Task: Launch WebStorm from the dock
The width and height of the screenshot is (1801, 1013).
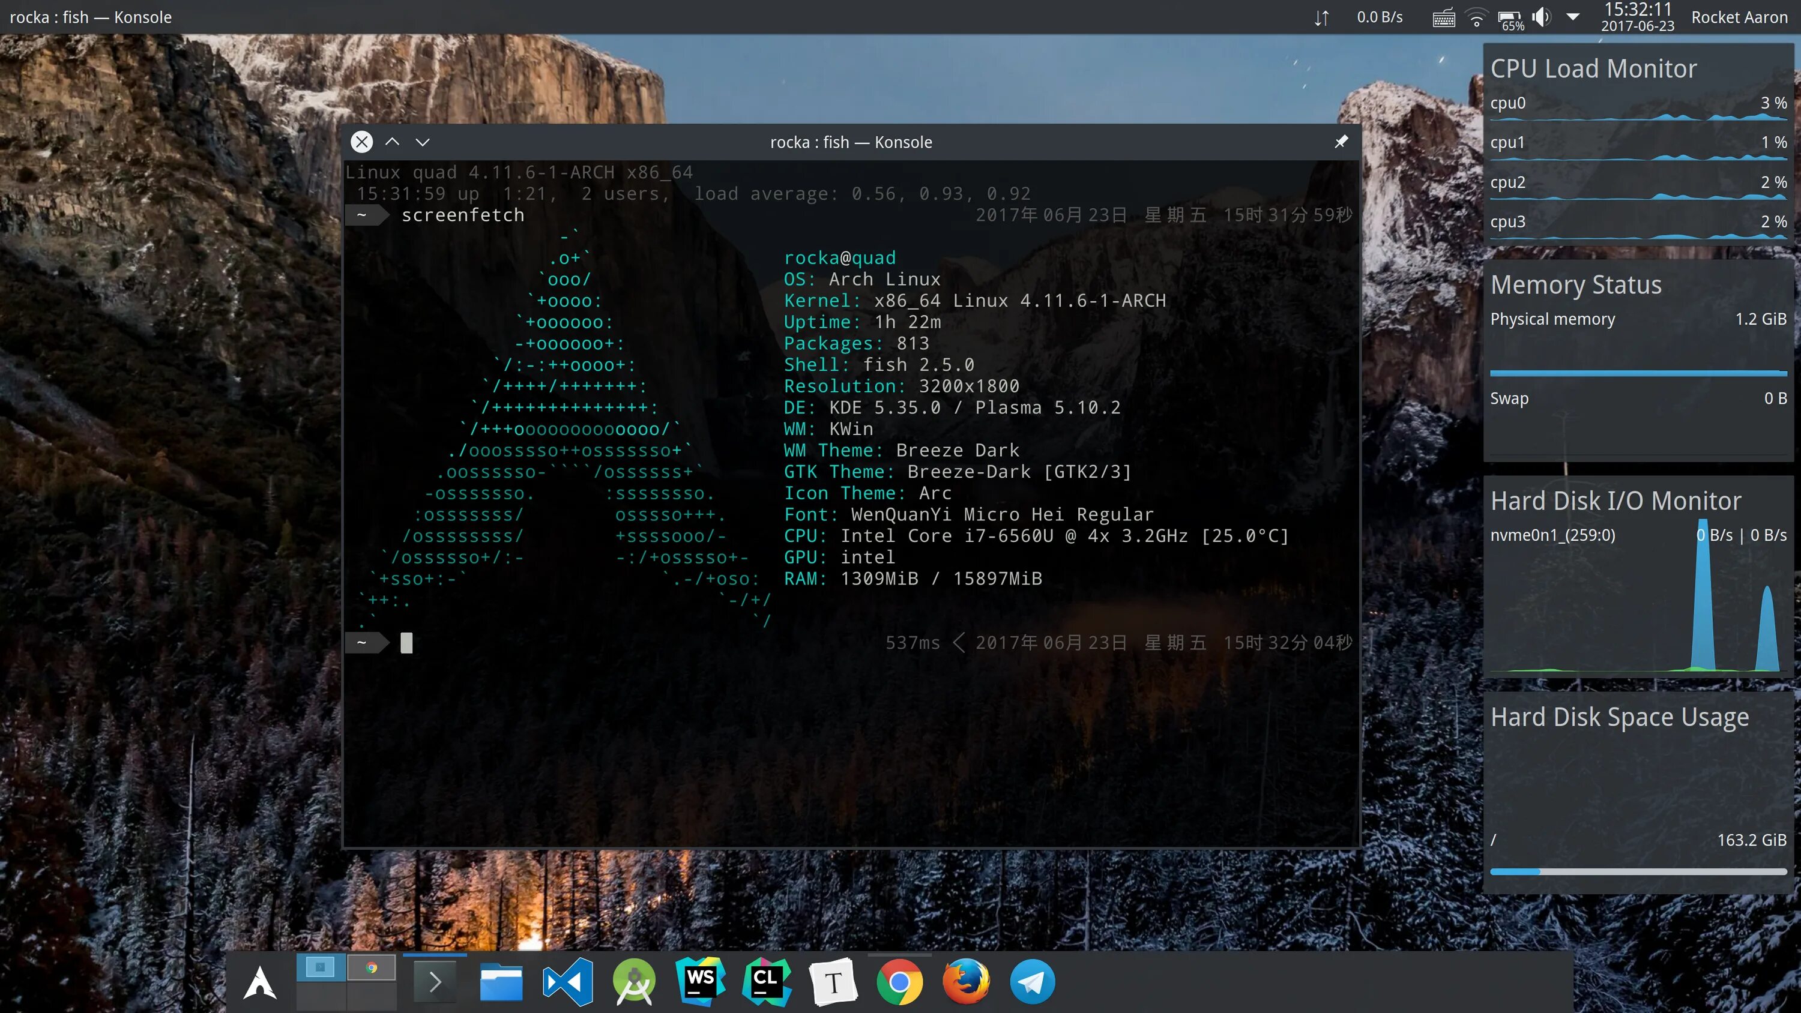Action: [700, 981]
